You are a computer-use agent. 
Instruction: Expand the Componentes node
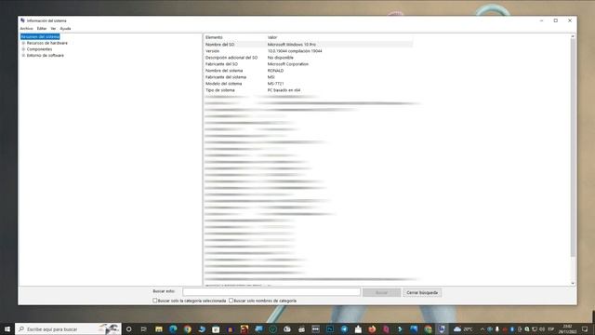pos(23,49)
